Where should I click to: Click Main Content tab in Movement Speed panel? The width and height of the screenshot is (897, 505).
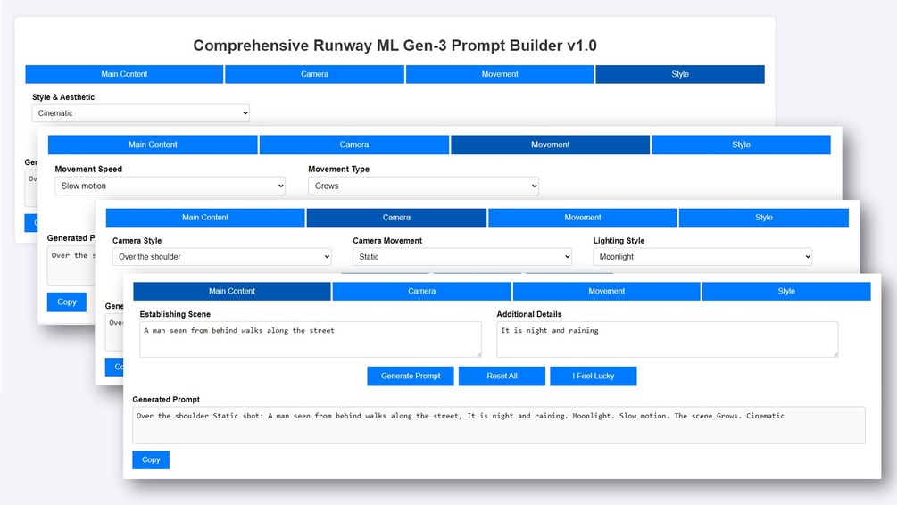click(x=153, y=145)
